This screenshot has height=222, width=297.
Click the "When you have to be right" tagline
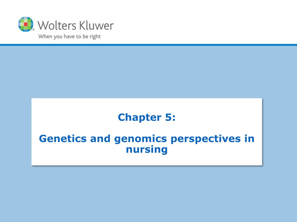(69, 36)
